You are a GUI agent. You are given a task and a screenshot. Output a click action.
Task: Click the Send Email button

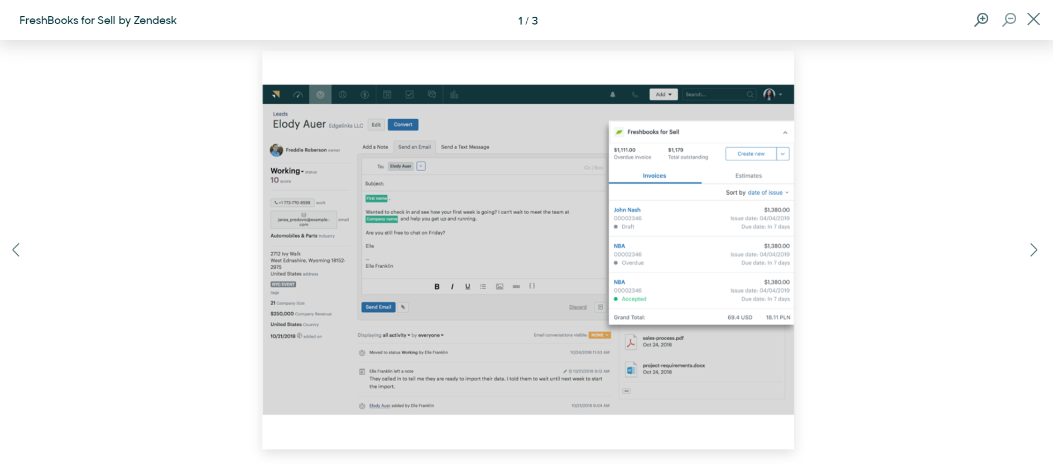378,307
